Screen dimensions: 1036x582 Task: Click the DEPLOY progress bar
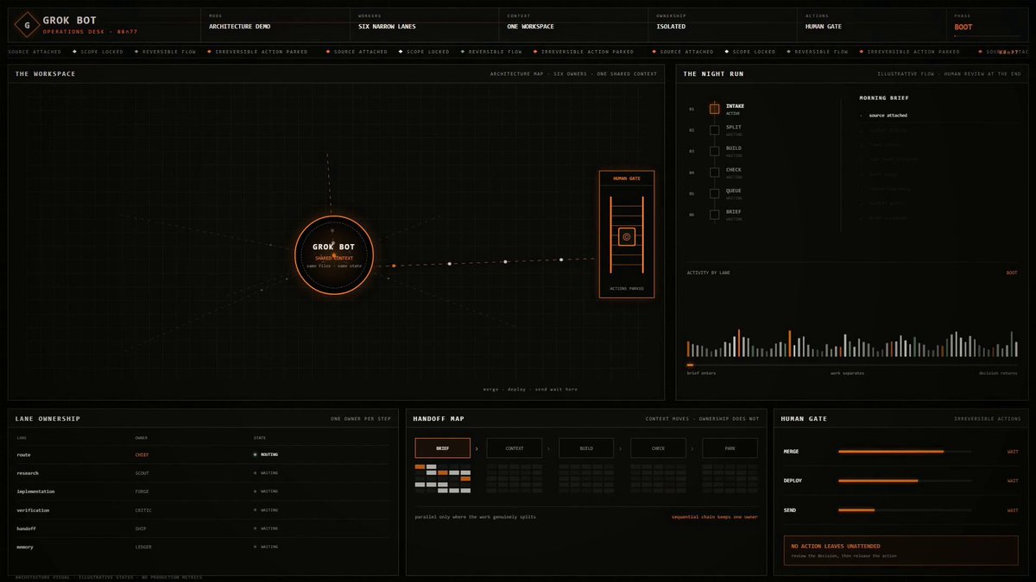point(904,480)
